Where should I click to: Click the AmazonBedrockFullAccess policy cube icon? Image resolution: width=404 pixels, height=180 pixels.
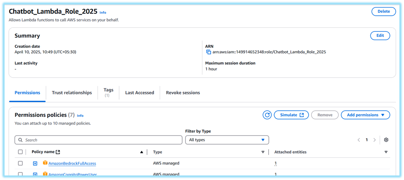[45, 163]
